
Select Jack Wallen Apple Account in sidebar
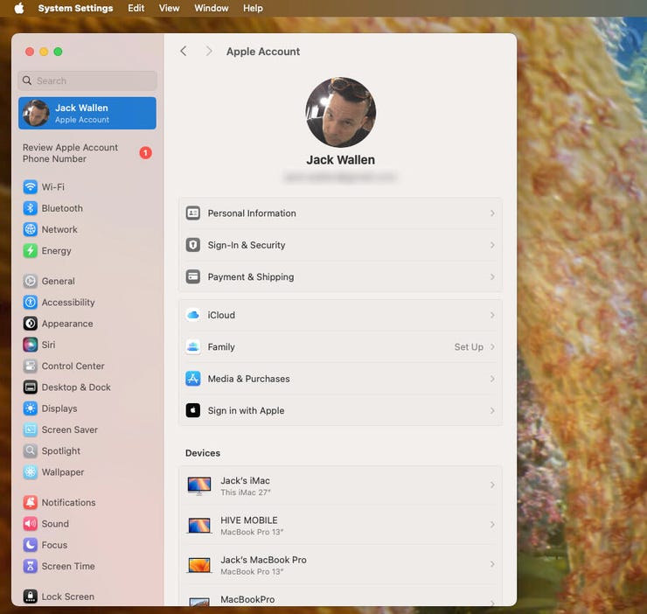point(87,113)
